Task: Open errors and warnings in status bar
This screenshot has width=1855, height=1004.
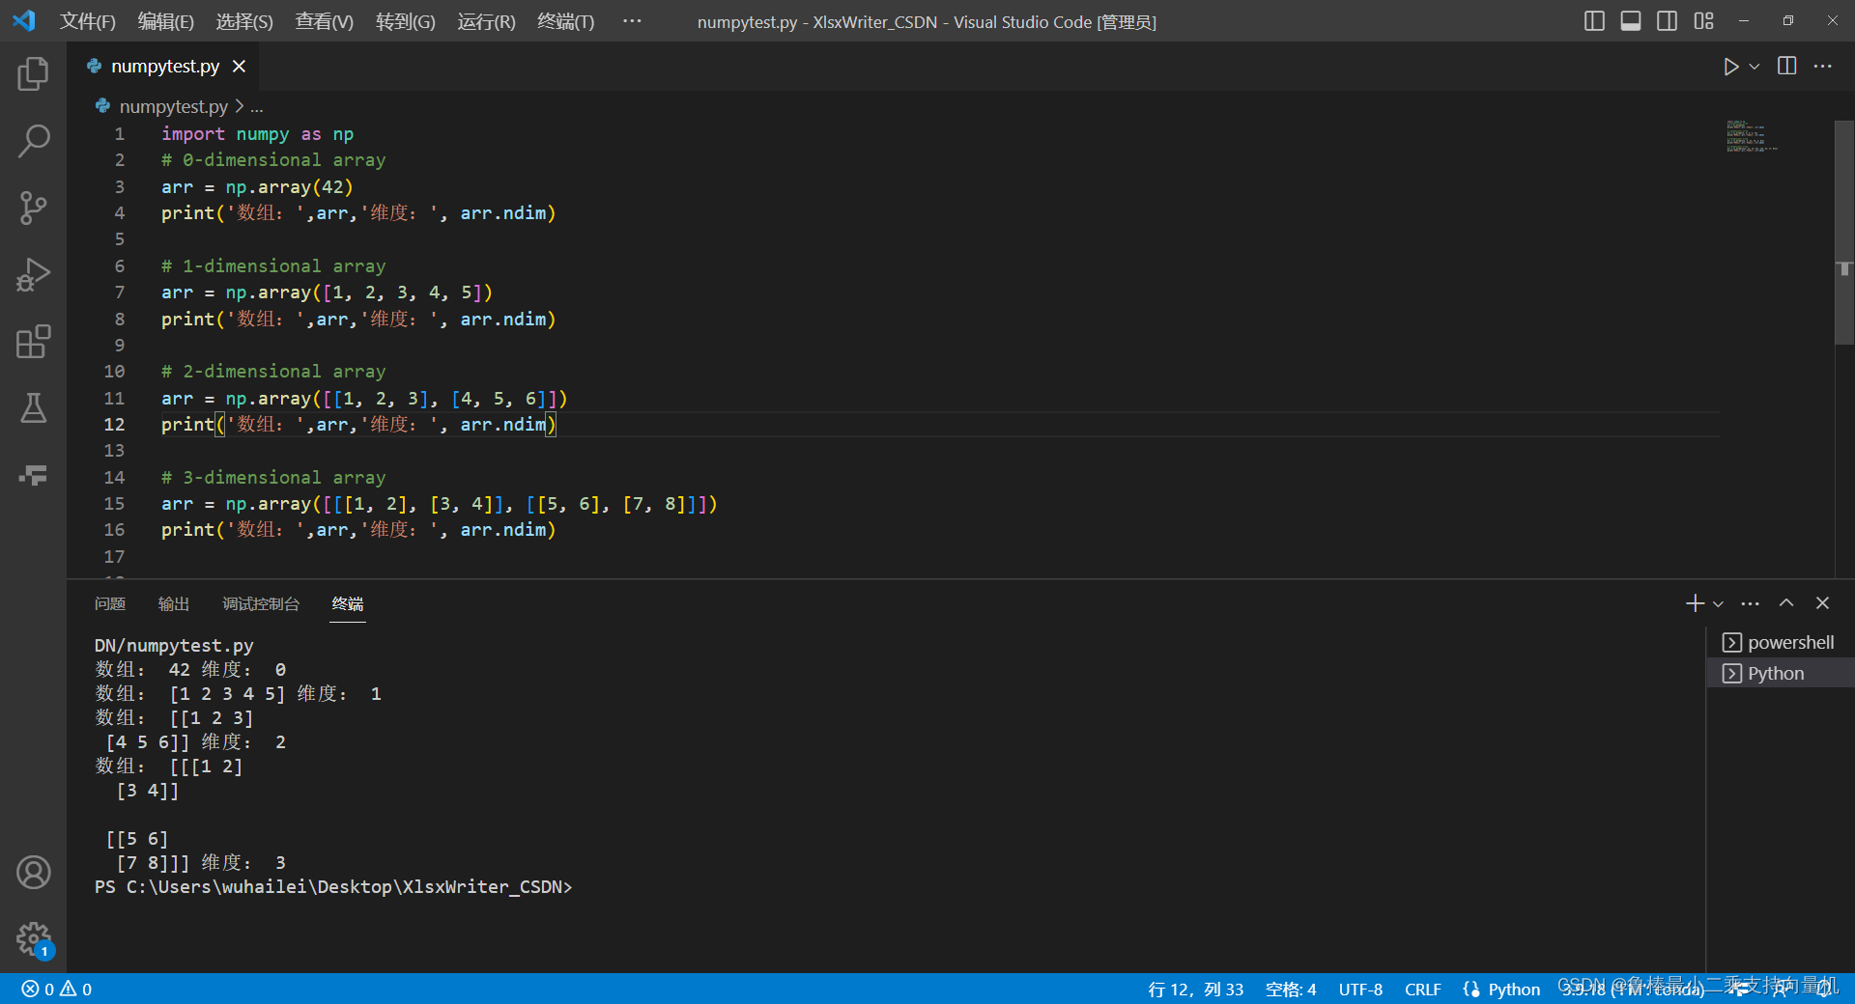Action: (57, 990)
